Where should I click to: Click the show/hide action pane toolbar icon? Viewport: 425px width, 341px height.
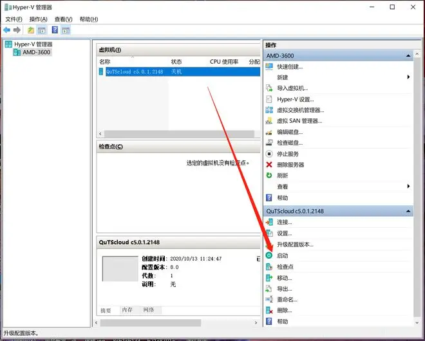click(66, 30)
